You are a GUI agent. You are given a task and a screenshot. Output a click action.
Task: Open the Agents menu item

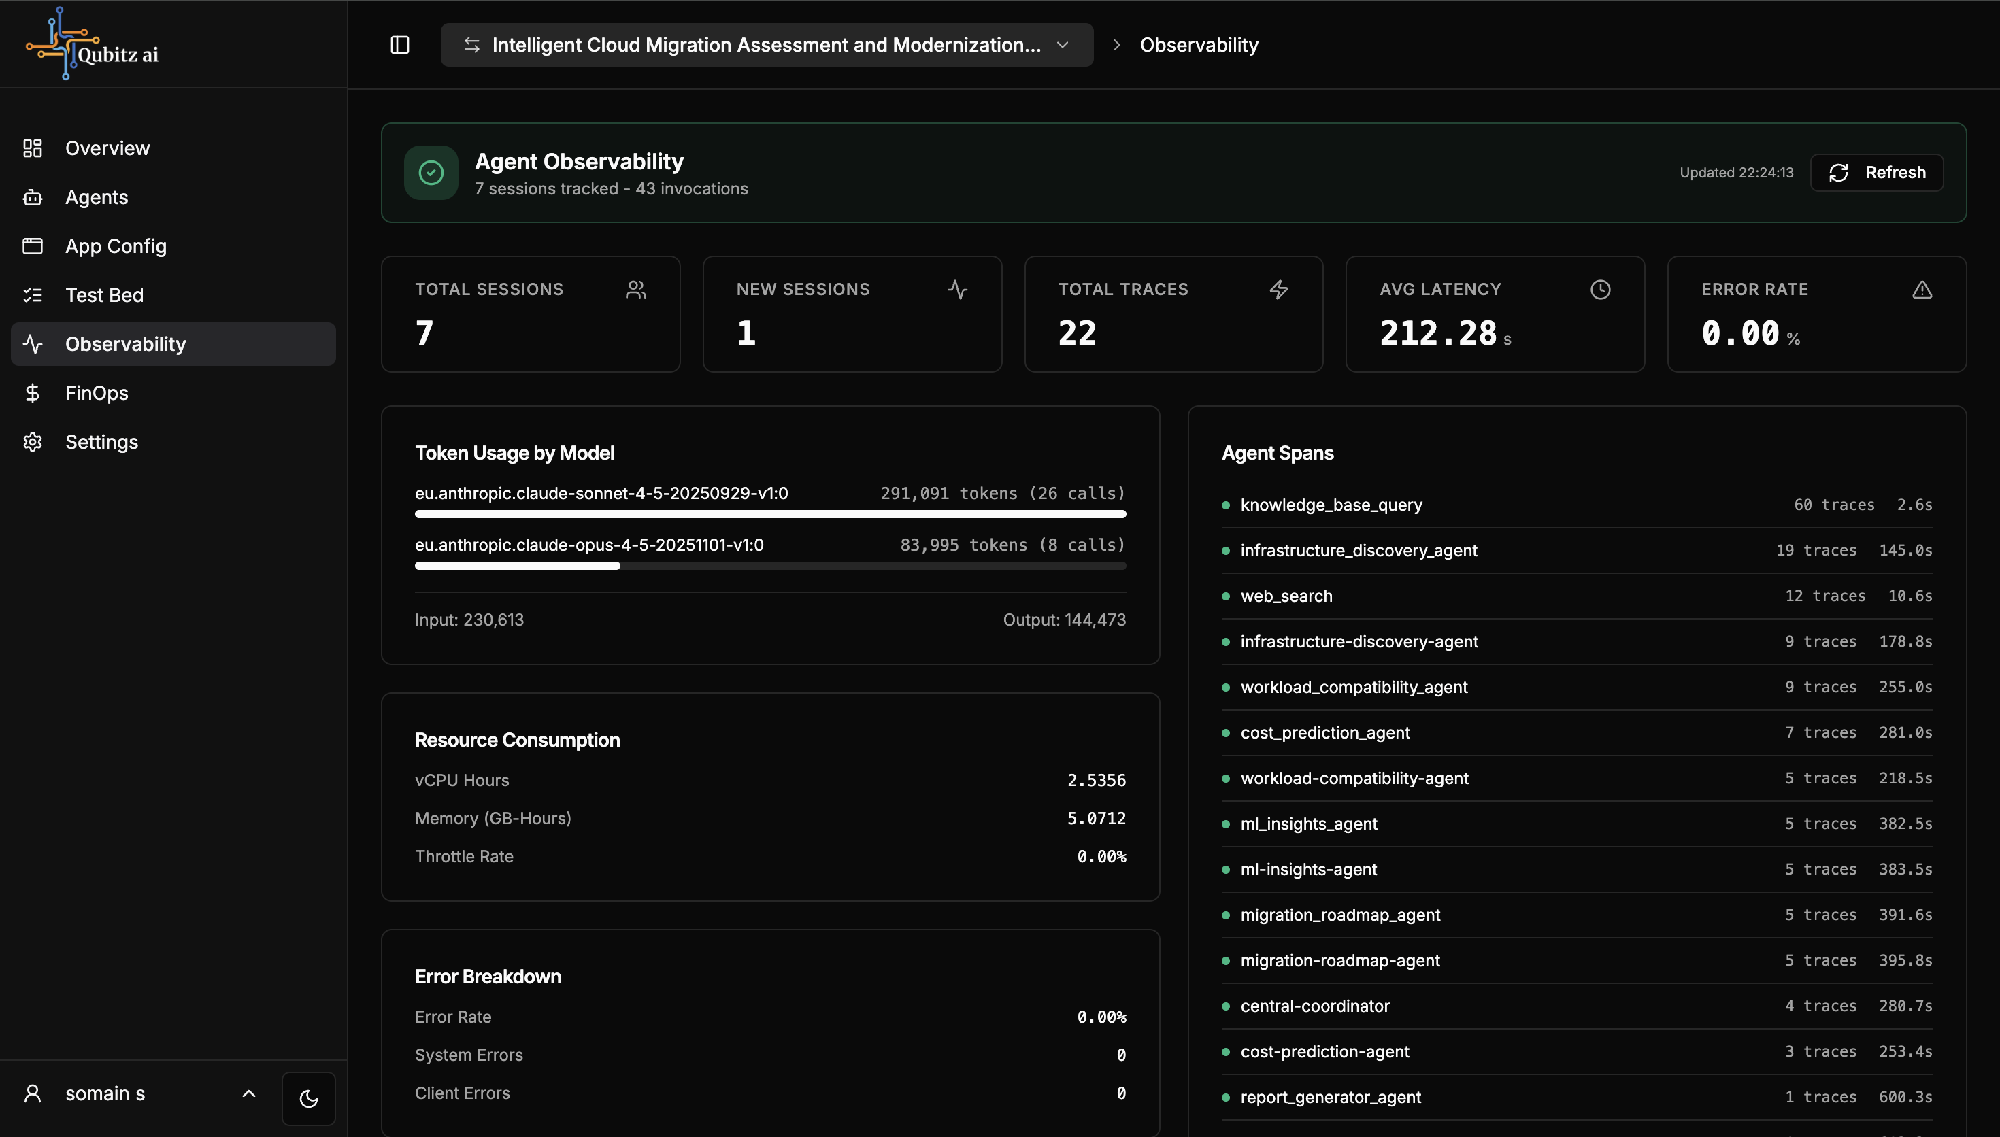coord(96,197)
